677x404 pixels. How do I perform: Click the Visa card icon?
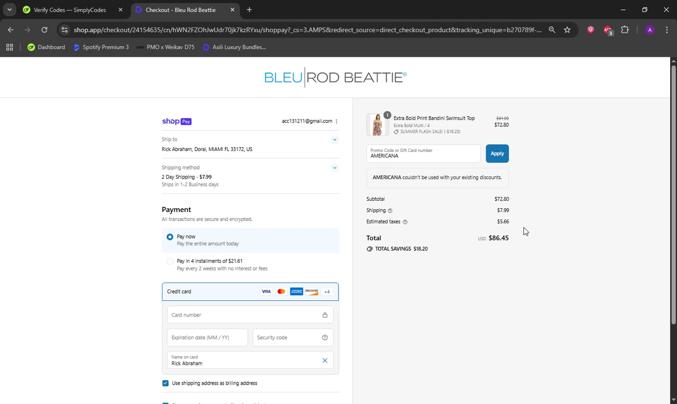pos(266,291)
